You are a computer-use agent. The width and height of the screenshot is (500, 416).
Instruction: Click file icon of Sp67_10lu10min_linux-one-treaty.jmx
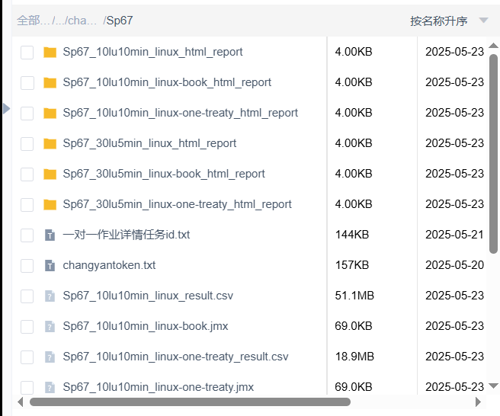[50, 388]
